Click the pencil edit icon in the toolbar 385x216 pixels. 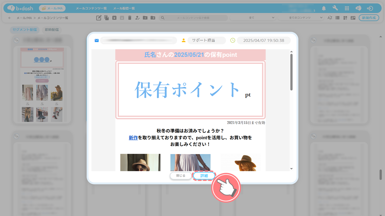coord(99,18)
